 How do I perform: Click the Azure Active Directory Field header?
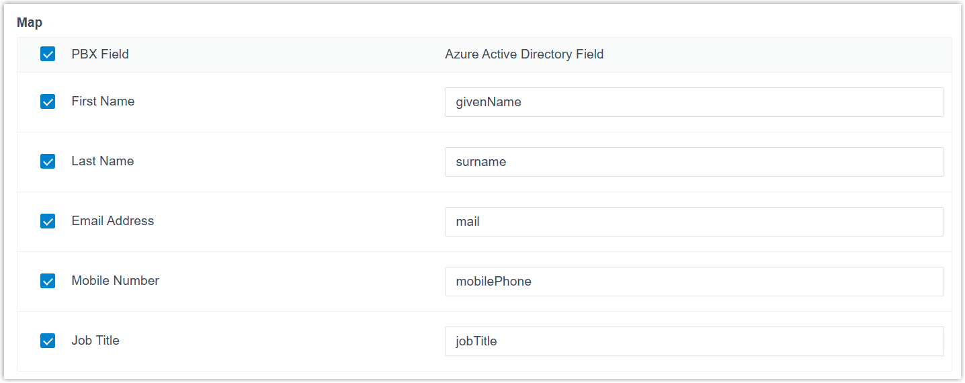pyautogui.click(x=524, y=54)
